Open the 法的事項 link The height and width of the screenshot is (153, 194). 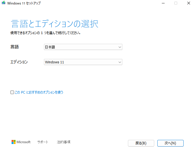64,142
